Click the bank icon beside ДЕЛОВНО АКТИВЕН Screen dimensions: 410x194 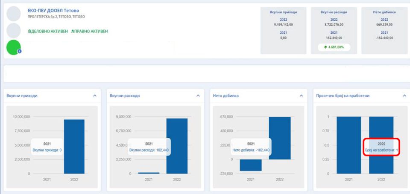[x=29, y=31]
